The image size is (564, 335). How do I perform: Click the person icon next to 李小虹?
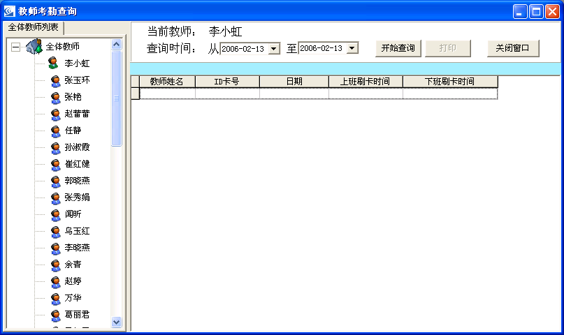pos(53,64)
